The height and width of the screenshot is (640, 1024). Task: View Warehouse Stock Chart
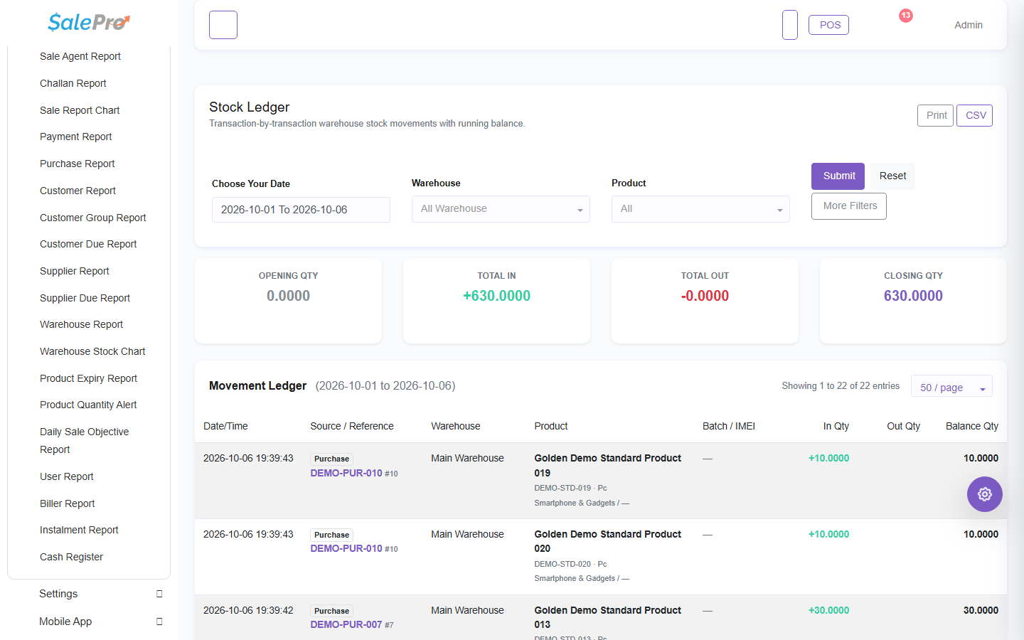[x=92, y=351]
